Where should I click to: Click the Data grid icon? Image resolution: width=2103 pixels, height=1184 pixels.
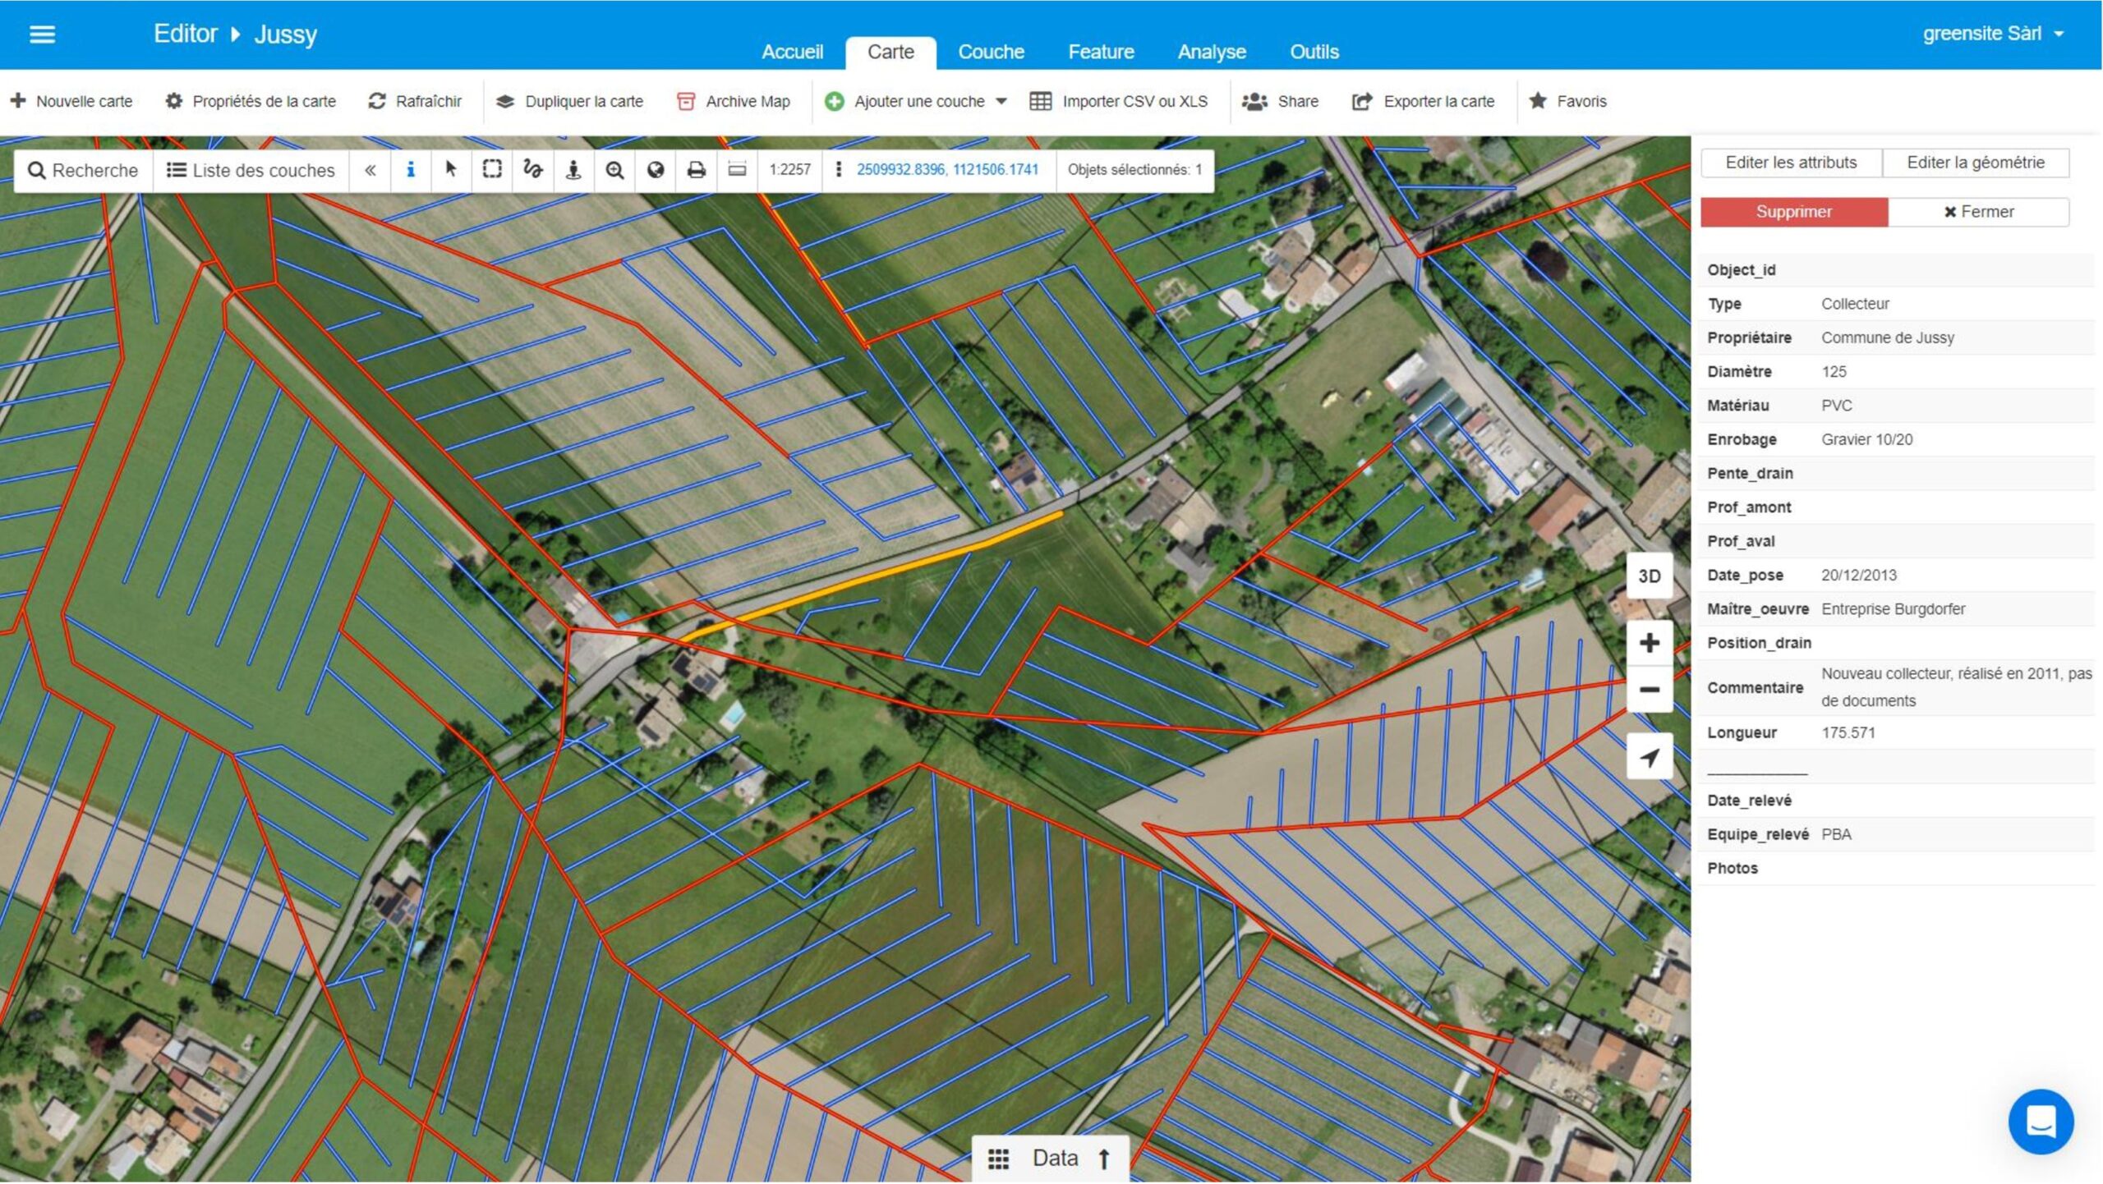point(998,1159)
